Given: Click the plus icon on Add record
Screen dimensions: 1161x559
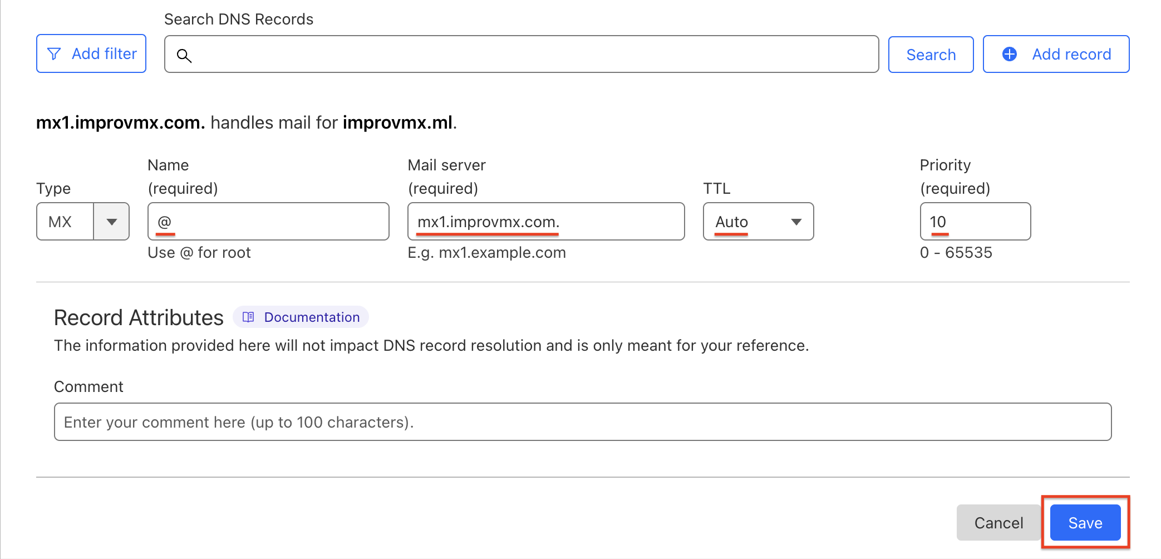Looking at the screenshot, I should pyautogui.click(x=1009, y=54).
